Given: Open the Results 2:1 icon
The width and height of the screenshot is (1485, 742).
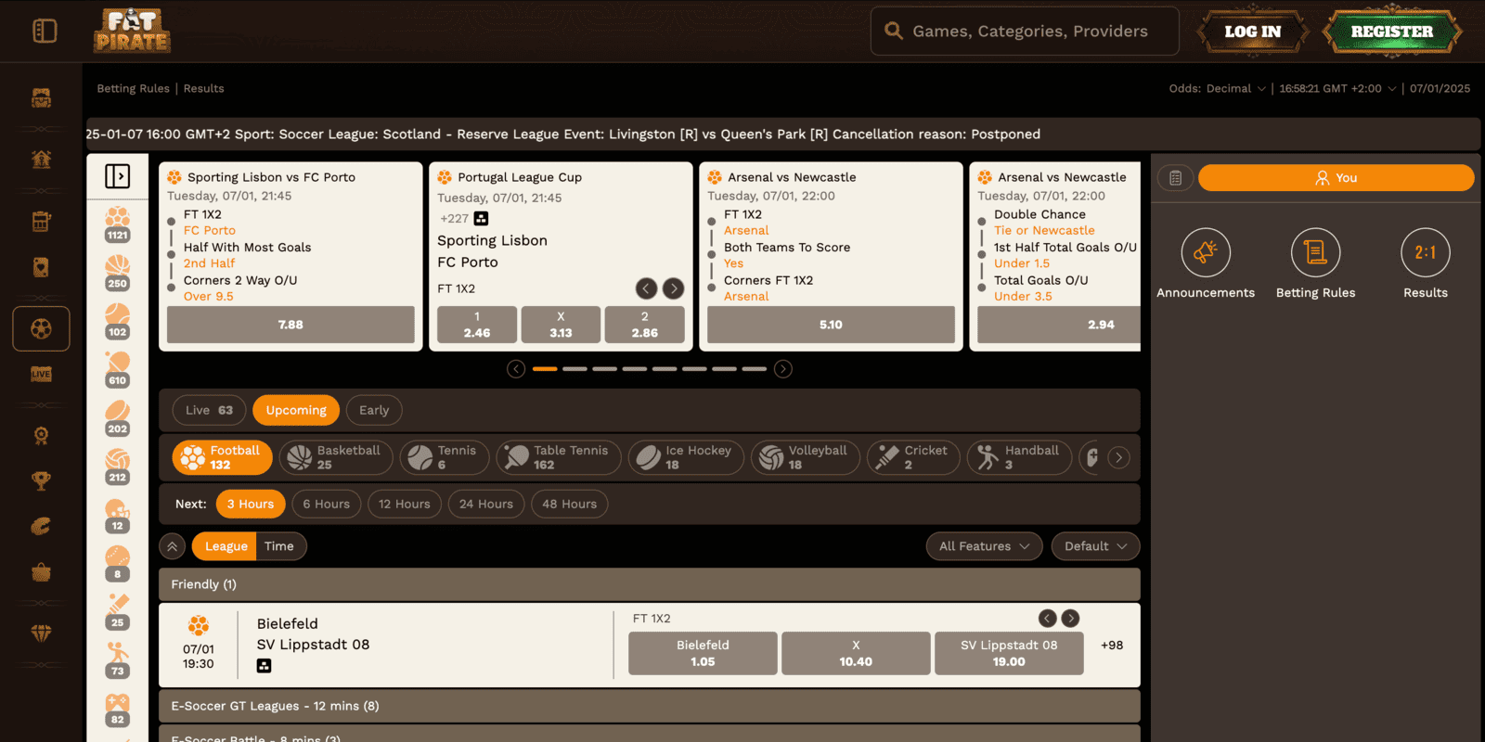Looking at the screenshot, I should click(1425, 252).
